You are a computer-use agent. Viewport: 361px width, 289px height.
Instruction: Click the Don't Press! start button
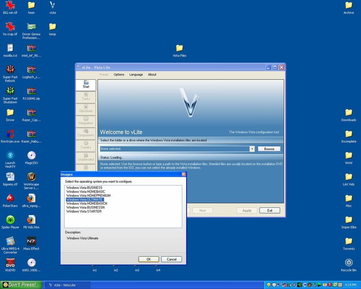[x=22, y=285]
